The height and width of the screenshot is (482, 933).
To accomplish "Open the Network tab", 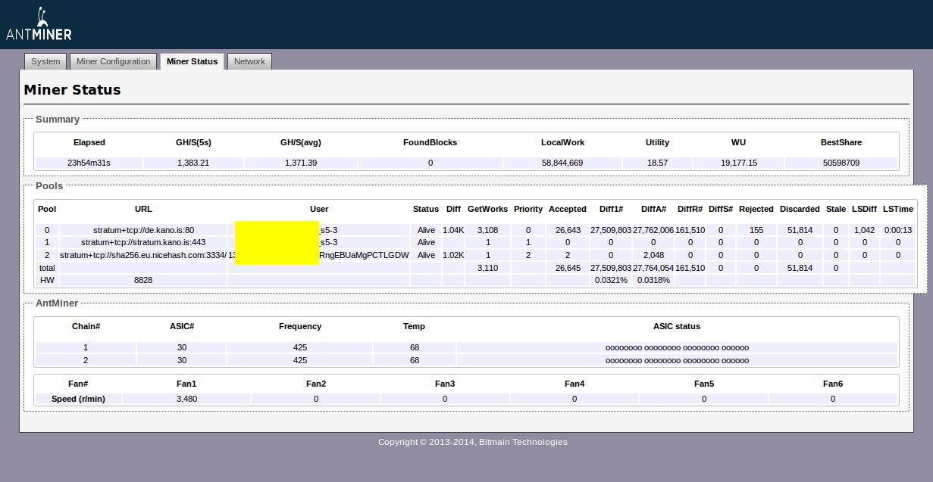I will tap(249, 61).
